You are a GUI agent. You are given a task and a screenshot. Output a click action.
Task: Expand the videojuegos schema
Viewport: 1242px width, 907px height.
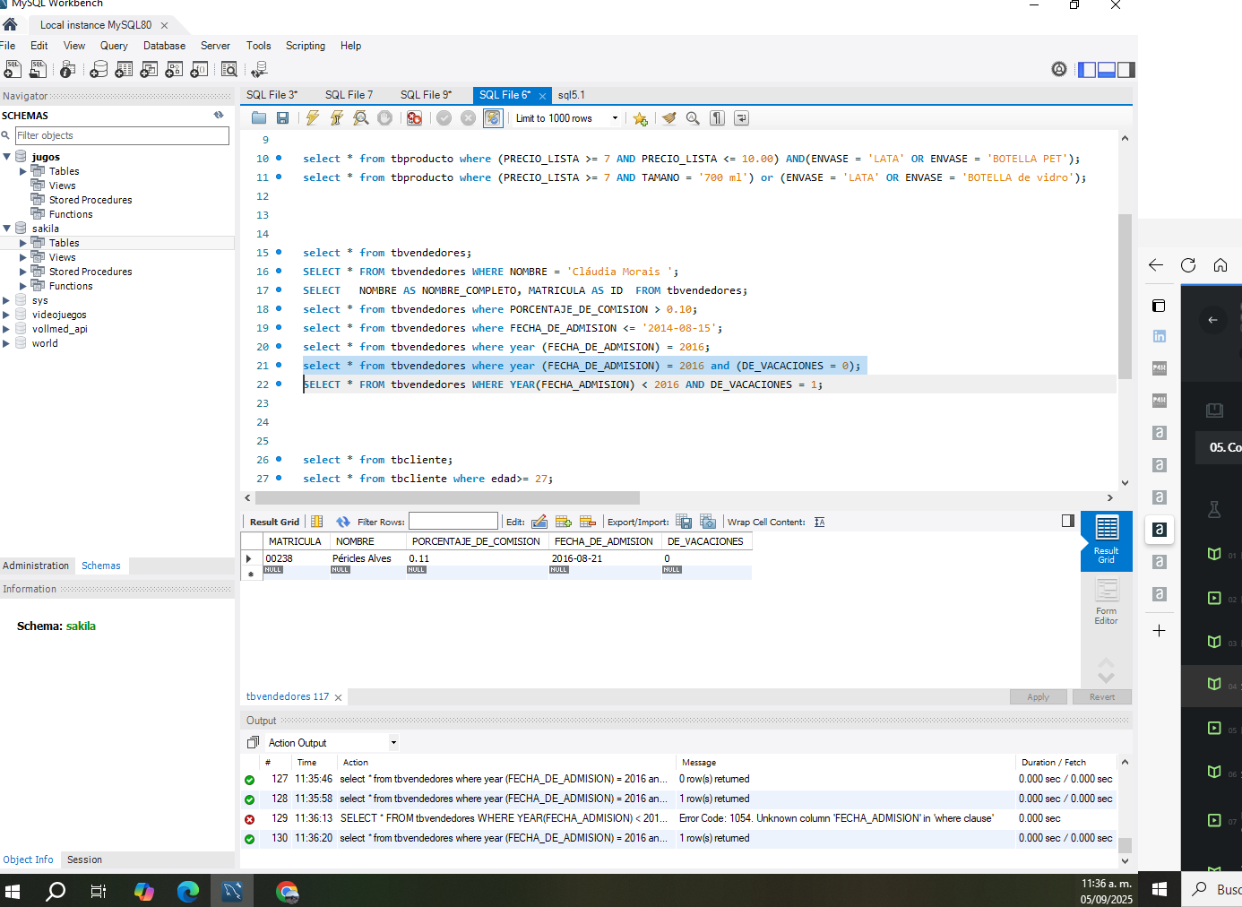(6, 315)
